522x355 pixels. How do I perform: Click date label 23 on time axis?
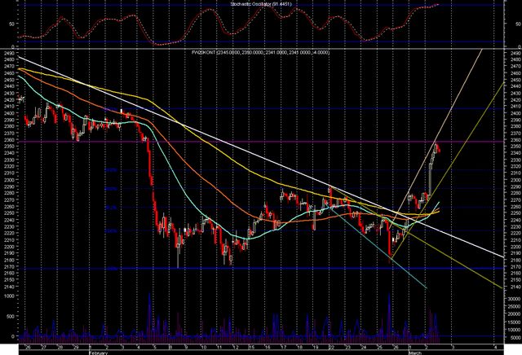click(x=347, y=348)
